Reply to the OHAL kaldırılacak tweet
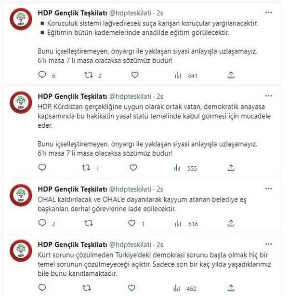The height and width of the screenshot is (296, 289). [x=42, y=224]
